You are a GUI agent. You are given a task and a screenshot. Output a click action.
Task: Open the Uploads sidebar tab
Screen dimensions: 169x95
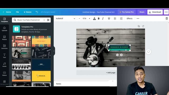pos(4,29)
